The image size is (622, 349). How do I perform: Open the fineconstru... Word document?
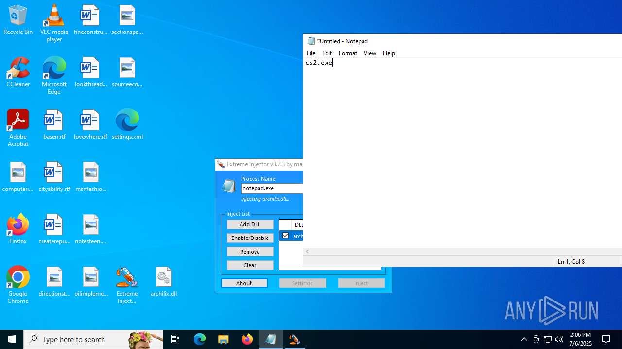(x=90, y=20)
